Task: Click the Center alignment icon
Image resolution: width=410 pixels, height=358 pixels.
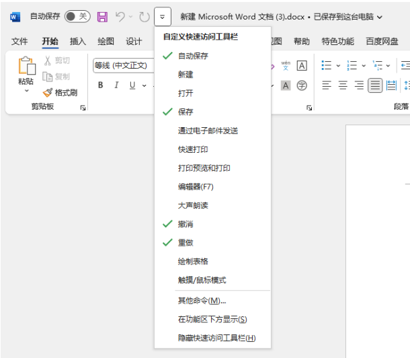Action: 343,85
